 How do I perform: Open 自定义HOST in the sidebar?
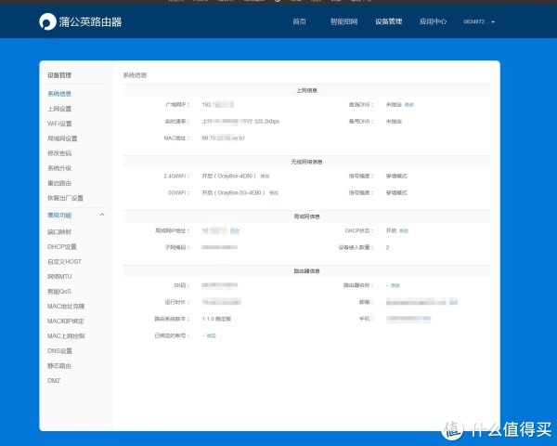click(64, 261)
